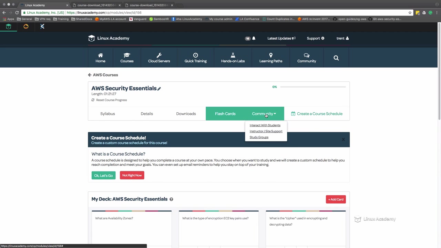
Task: Open the SharedDocs bookmarks folder
Action: [82, 19]
